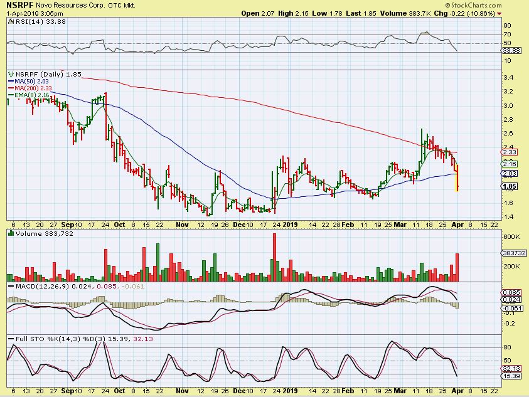The width and height of the screenshot is (529, 397).
Task: Click the 2.03 price tag on right axis
Action: tap(510, 173)
